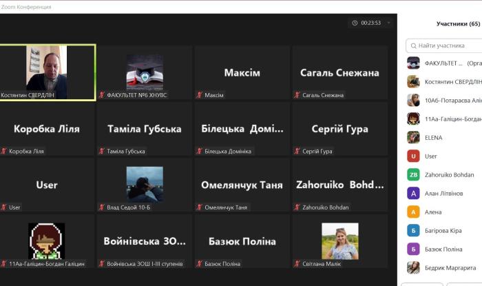Click muted mic icon on Максім tile
This screenshot has width=482, height=286.
coord(200,95)
